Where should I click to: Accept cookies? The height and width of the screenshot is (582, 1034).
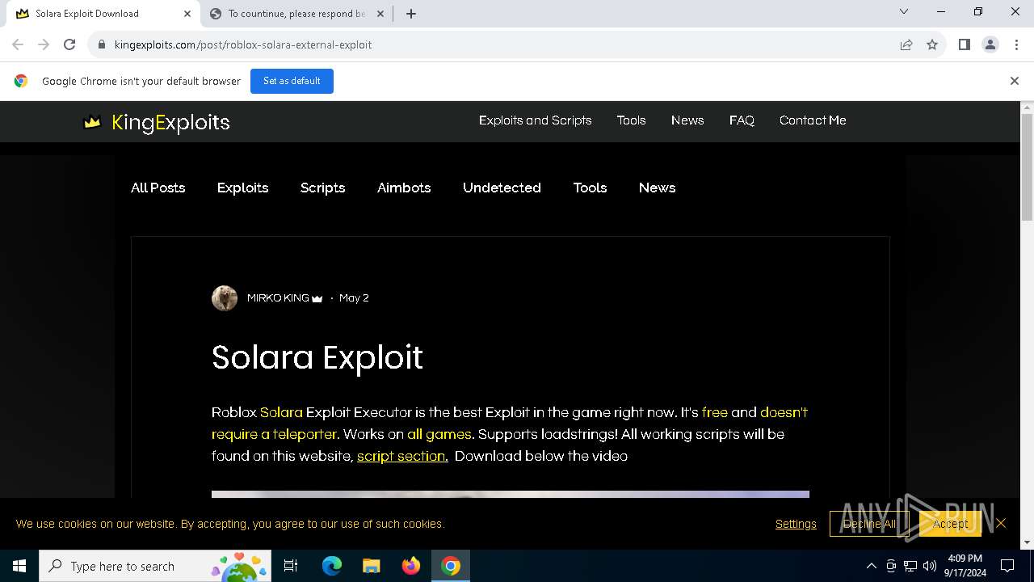(x=950, y=524)
